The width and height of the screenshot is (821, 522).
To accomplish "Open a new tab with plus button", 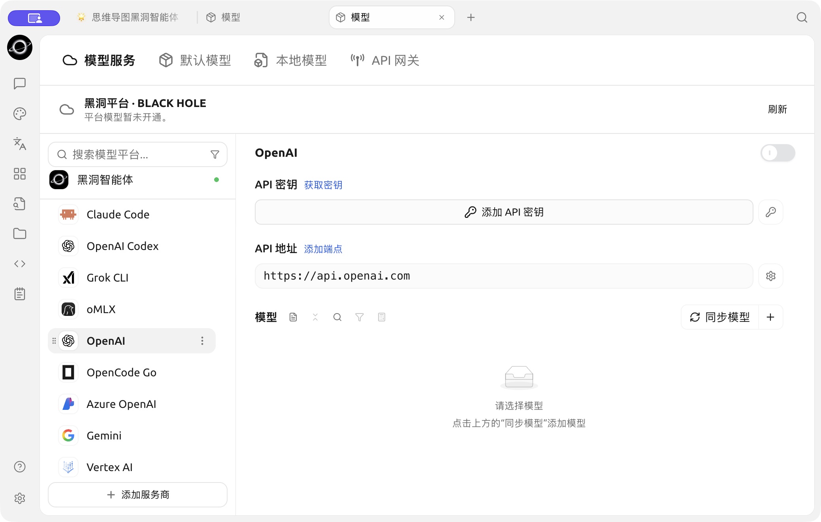I will 471,17.
